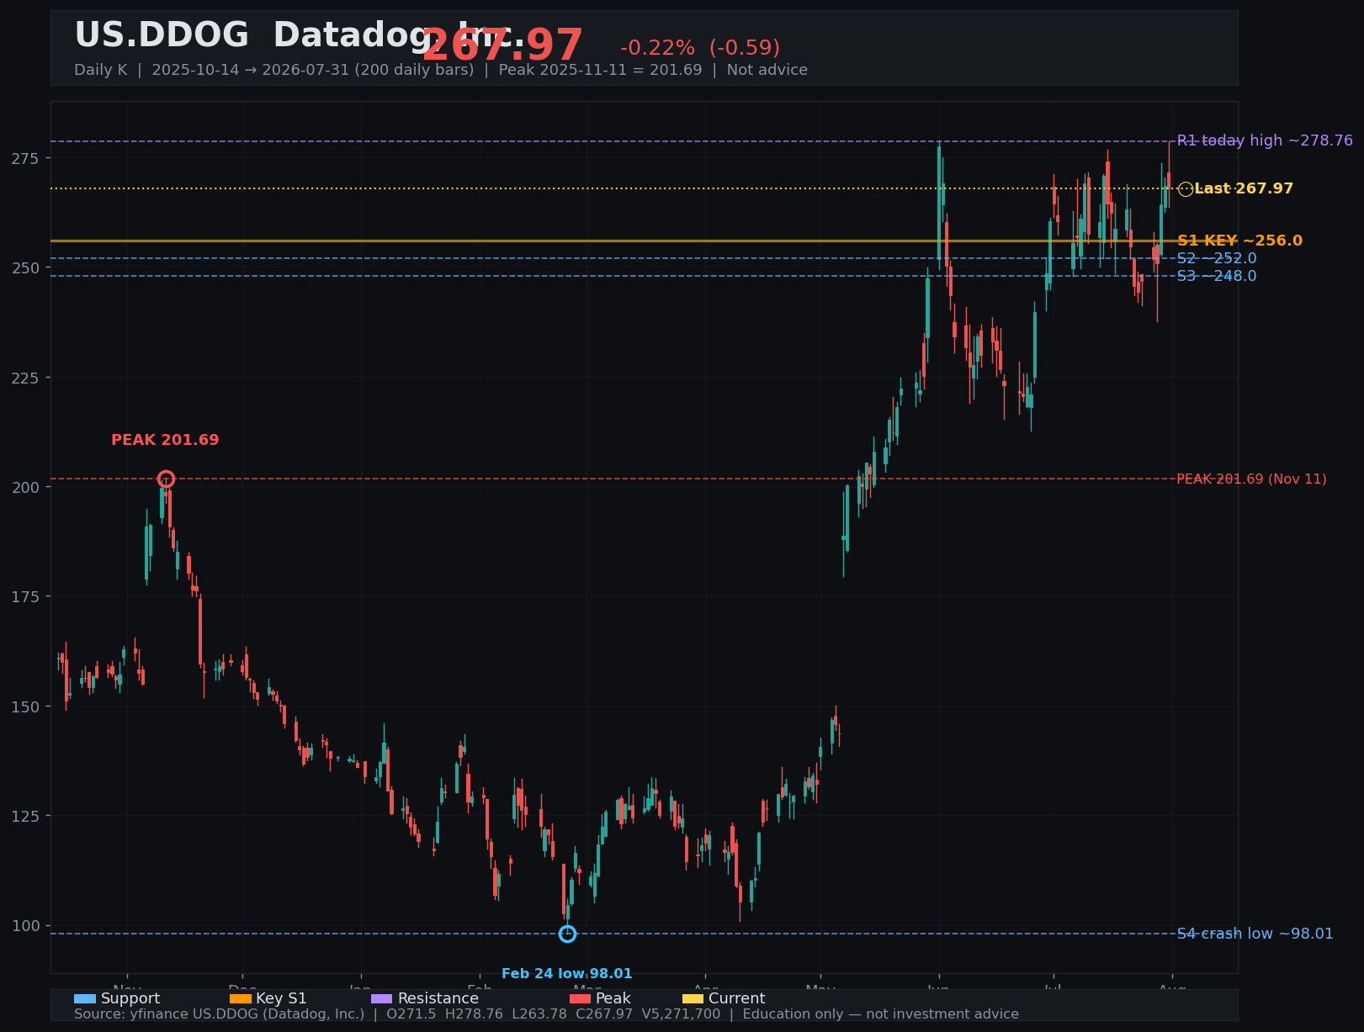Select the blue Support legend swatch
This screenshot has width=1364, height=1032.
85,999
